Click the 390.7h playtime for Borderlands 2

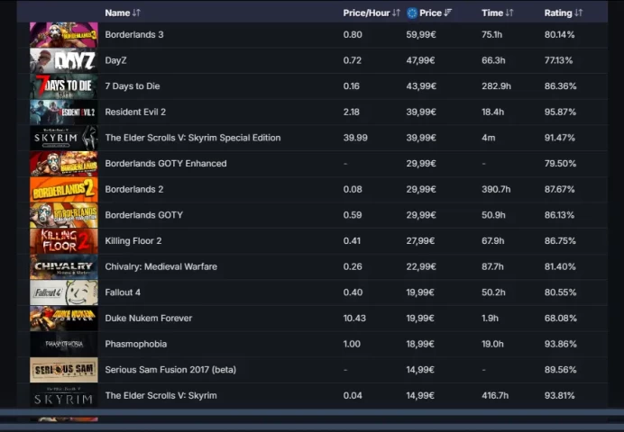click(x=496, y=189)
